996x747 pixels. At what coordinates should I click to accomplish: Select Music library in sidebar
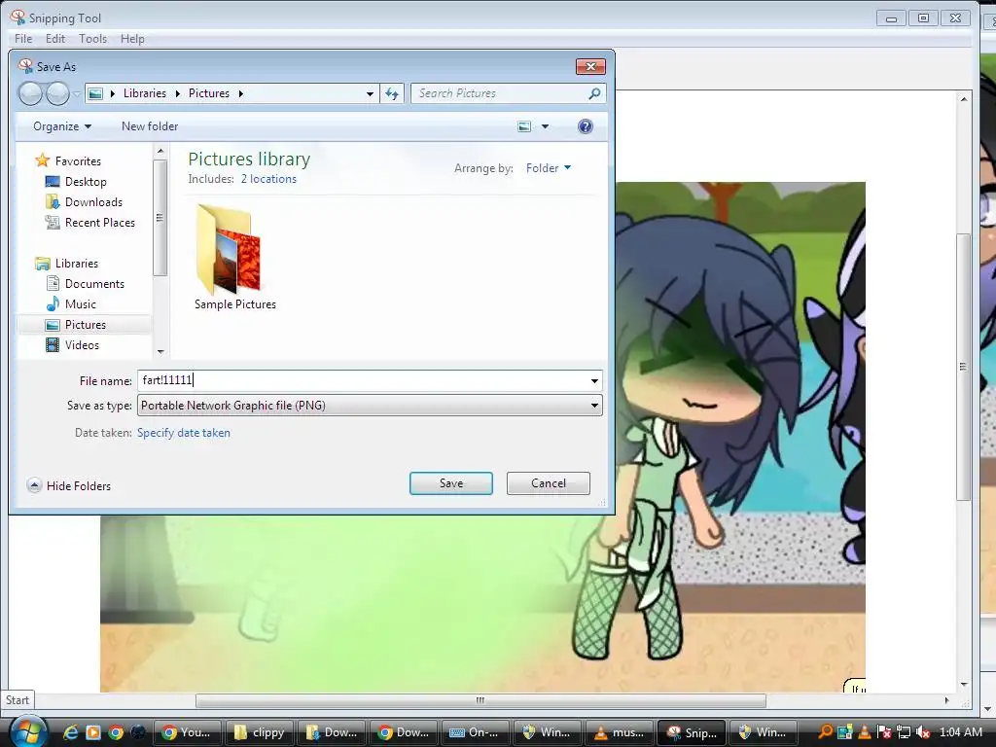coord(80,304)
